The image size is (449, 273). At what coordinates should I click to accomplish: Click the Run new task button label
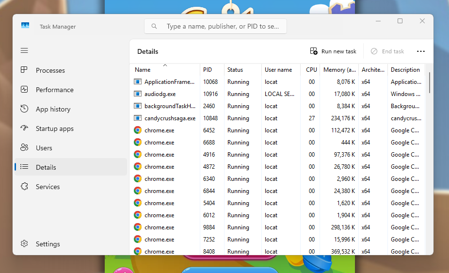(339, 51)
